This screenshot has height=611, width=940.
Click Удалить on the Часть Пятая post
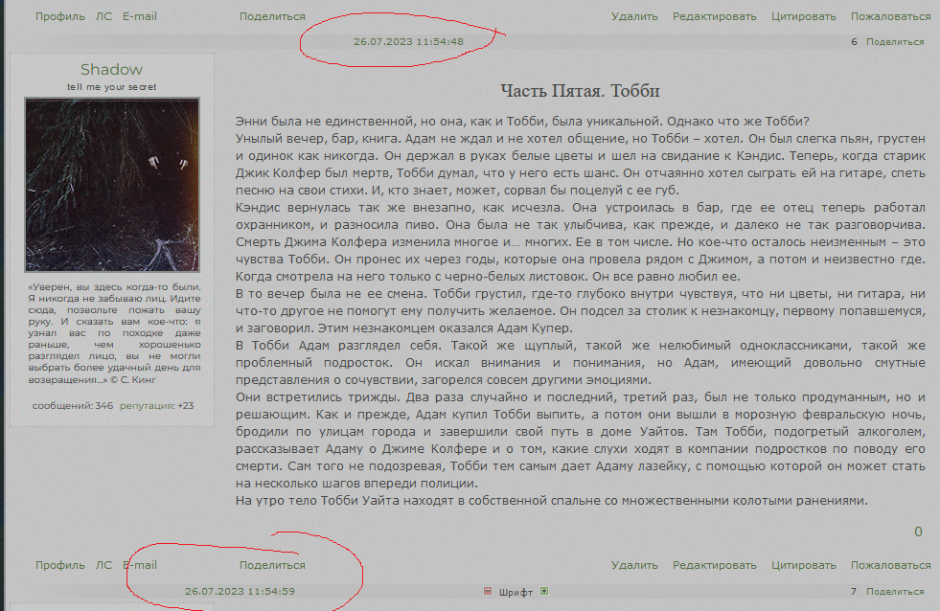[x=634, y=565]
